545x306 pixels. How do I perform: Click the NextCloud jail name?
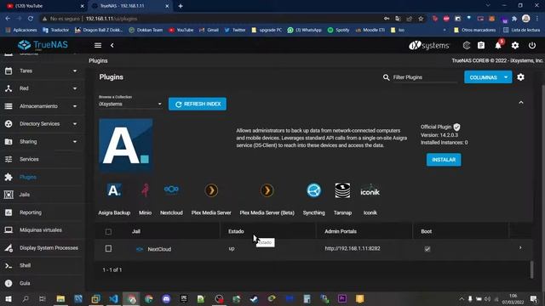(159, 249)
